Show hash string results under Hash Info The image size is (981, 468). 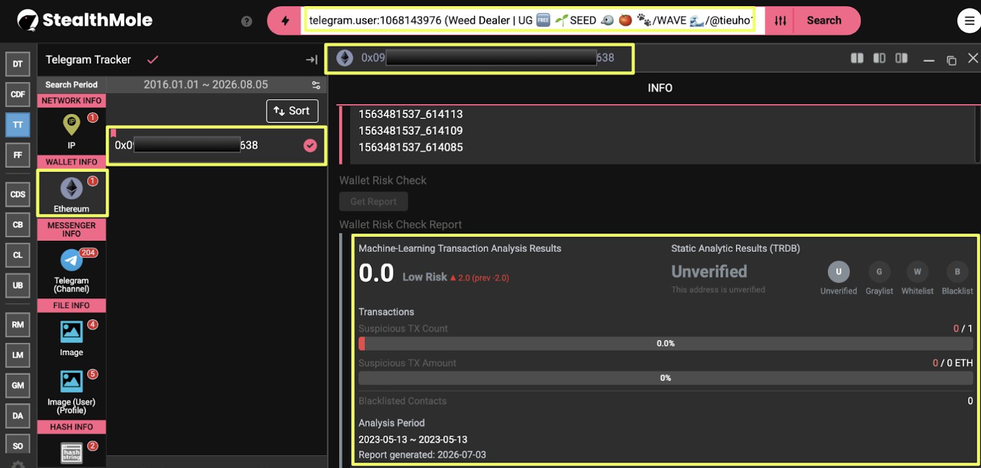[72, 452]
